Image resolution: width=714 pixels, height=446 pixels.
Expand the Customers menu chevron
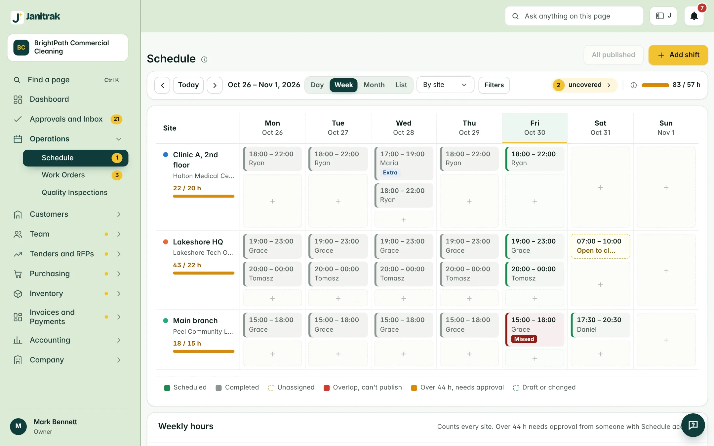[119, 214]
